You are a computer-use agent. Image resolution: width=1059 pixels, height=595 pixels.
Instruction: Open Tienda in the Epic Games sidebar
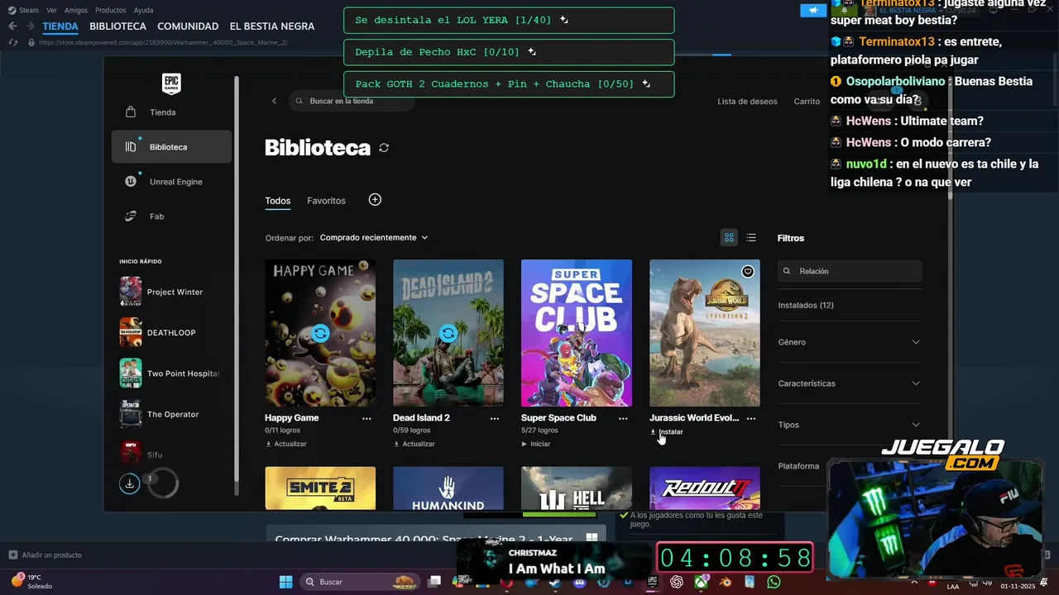click(x=171, y=112)
